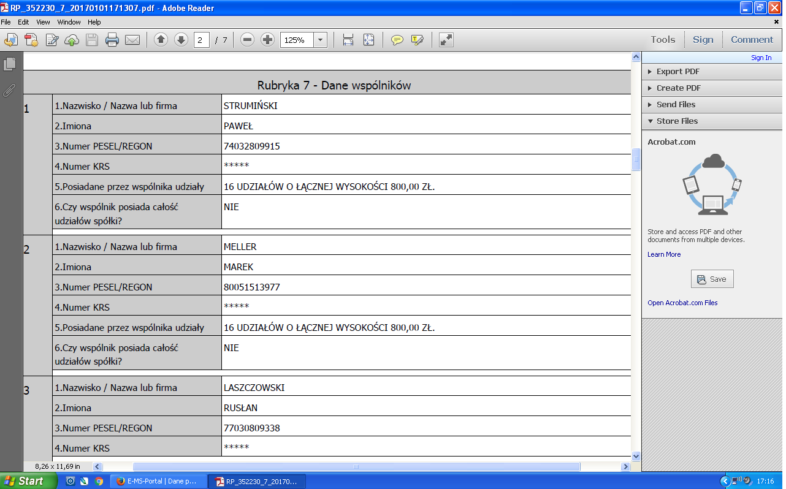Zoom out using the minus button
786x489 pixels.
(x=248, y=40)
